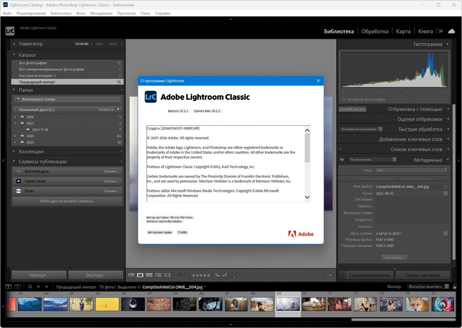Screen dimensions: 462x328
Task: Open the toolbar content dropdown arrow
Action: pyautogui.click(x=330, y=275)
